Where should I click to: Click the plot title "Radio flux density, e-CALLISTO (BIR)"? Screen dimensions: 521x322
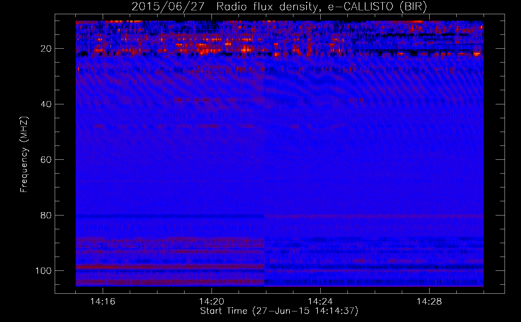click(322, 7)
